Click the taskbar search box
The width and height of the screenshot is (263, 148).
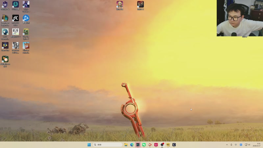[x=108, y=145]
